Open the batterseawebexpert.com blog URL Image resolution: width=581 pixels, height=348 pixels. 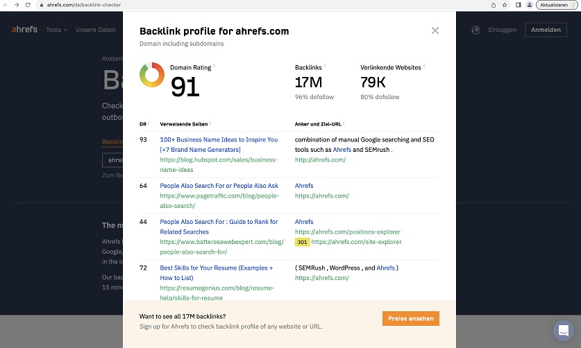coord(221,247)
